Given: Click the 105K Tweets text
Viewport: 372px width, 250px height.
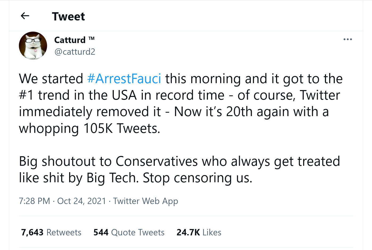Looking at the screenshot, I should pyautogui.click(x=122, y=128).
